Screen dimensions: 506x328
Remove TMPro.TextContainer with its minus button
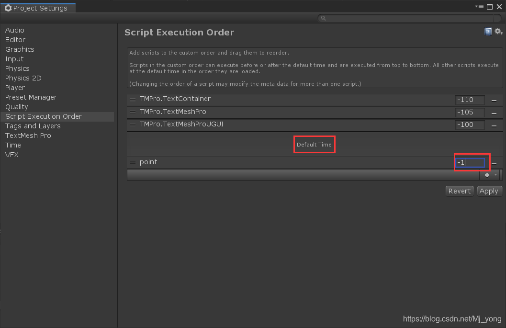tap(494, 101)
